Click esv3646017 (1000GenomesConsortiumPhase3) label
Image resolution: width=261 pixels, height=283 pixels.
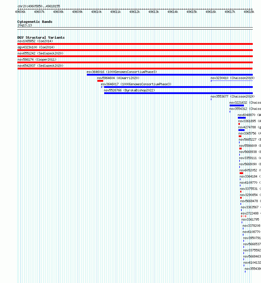tap(136, 84)
